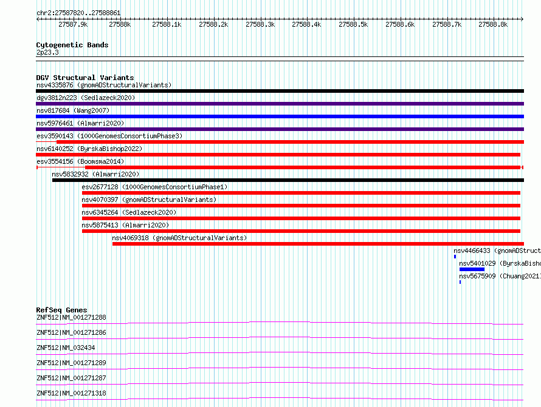Click the small blue nsv4466433 marker
Viewport: 541px width, 407px height.
coord(455,257)
